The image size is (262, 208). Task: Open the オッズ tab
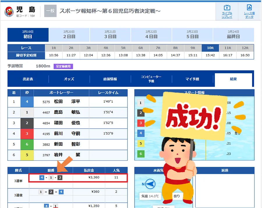pos(69,79)
